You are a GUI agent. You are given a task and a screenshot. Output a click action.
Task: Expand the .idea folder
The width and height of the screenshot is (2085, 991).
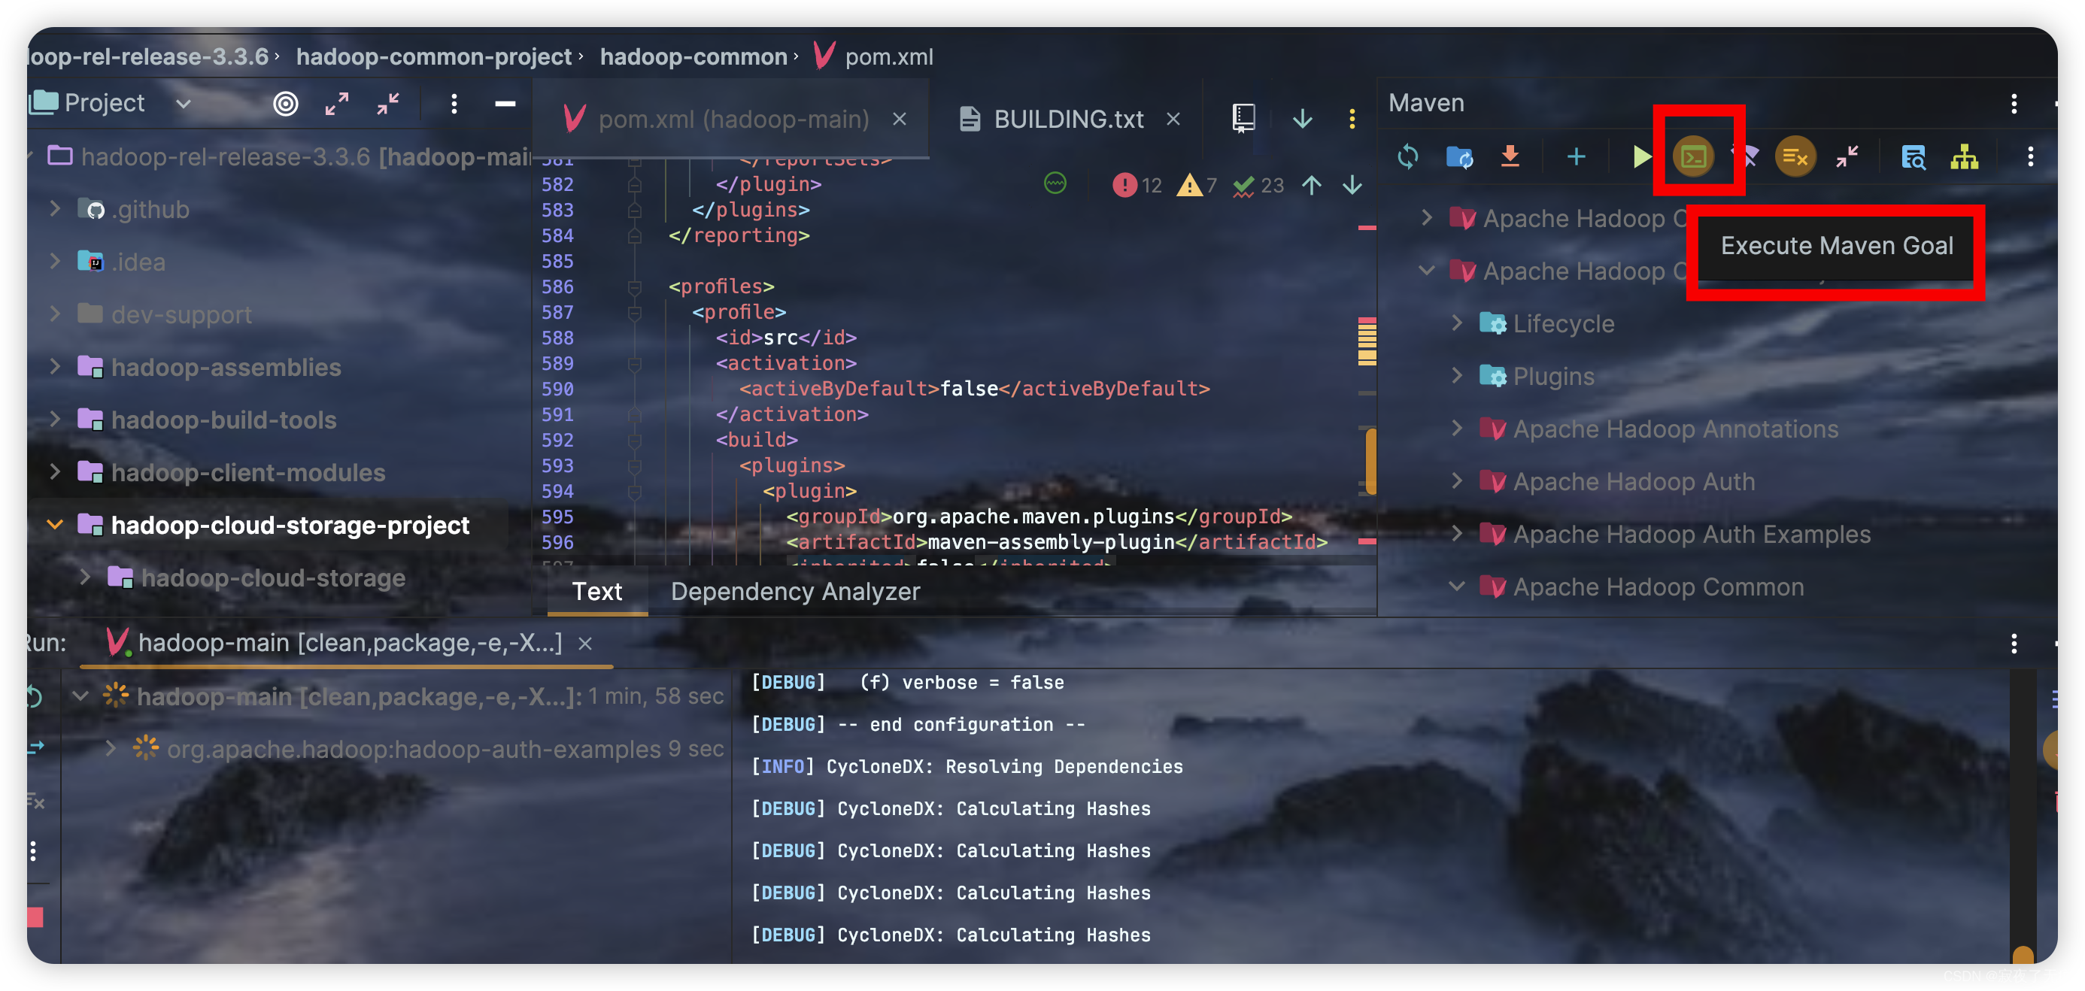[x=55, y=262]
